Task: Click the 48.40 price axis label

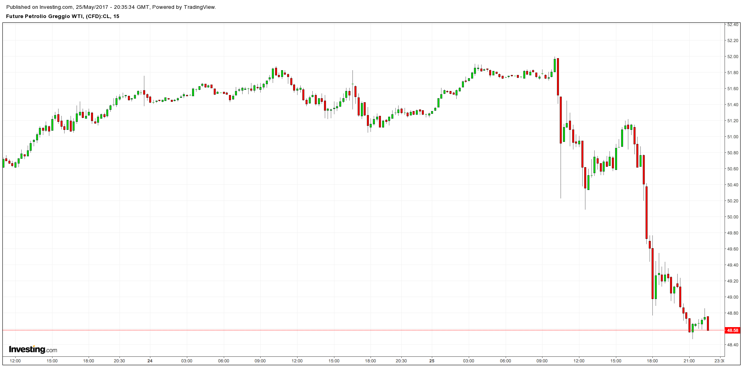Action: coord(733,345)
